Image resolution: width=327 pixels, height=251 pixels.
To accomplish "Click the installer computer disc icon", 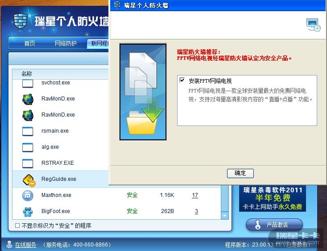I will click(313, 25).
